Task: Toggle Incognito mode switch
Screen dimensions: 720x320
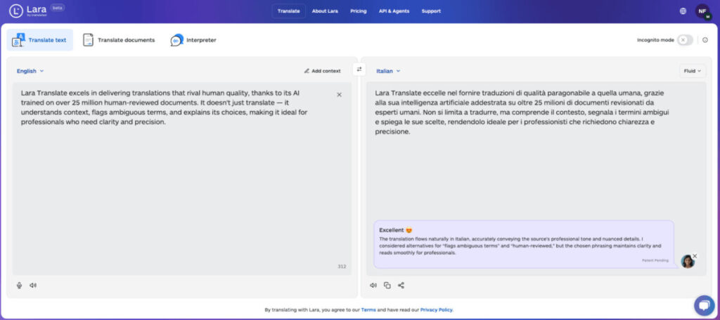Action: [x=685, y=40]
